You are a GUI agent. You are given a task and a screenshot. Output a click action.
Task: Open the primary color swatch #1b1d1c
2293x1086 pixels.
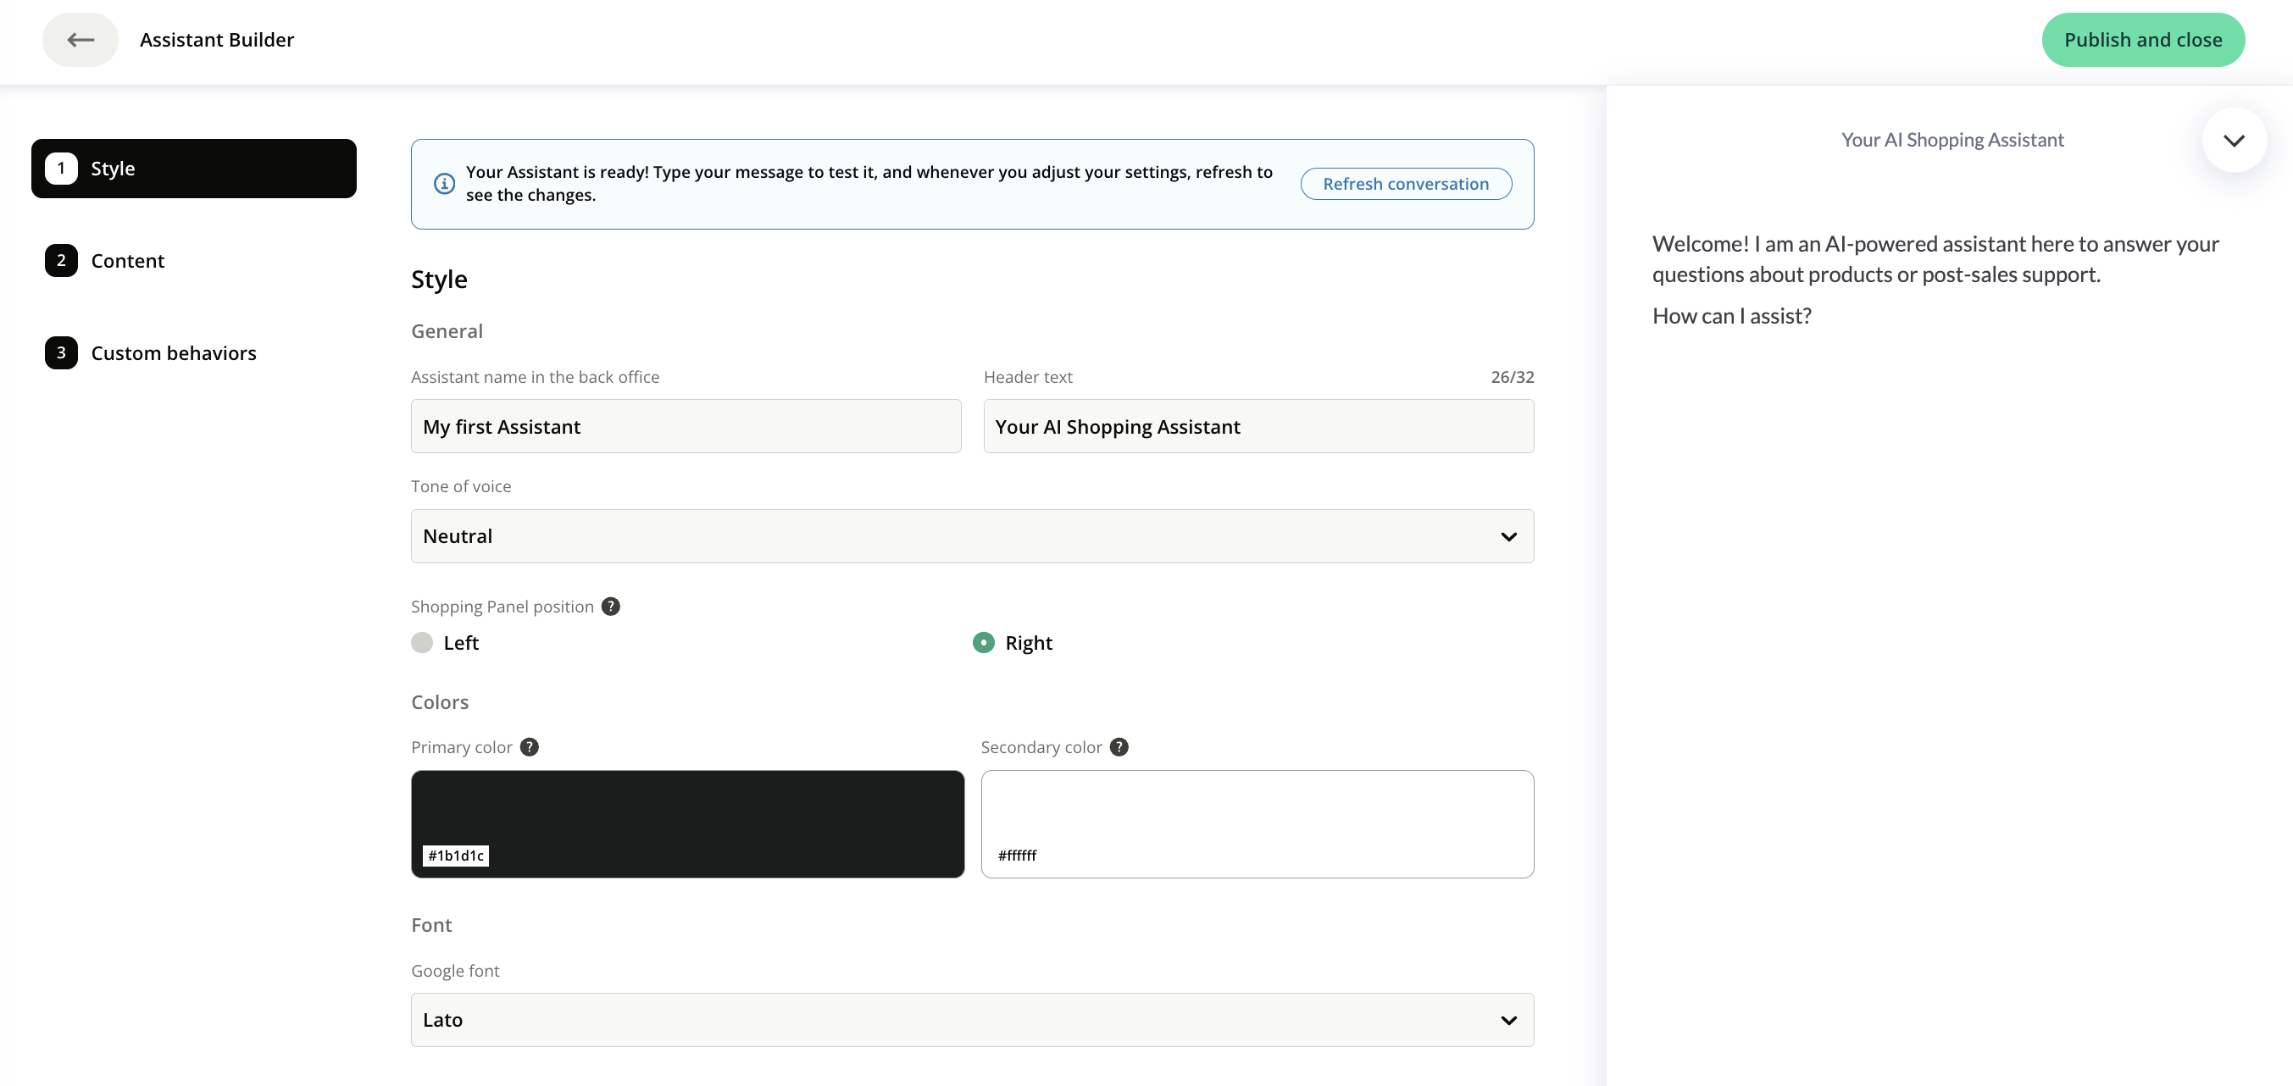pyautogui.click(x=687, y=823)
